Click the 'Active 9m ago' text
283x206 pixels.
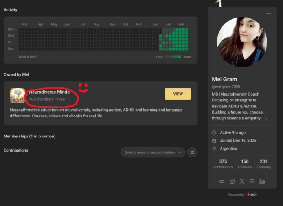pos(233,133)
